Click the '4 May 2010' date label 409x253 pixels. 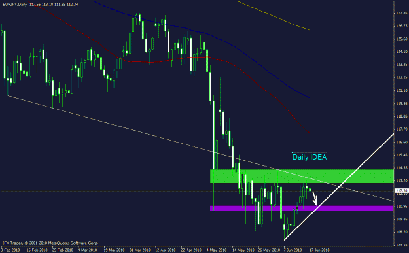217,250
